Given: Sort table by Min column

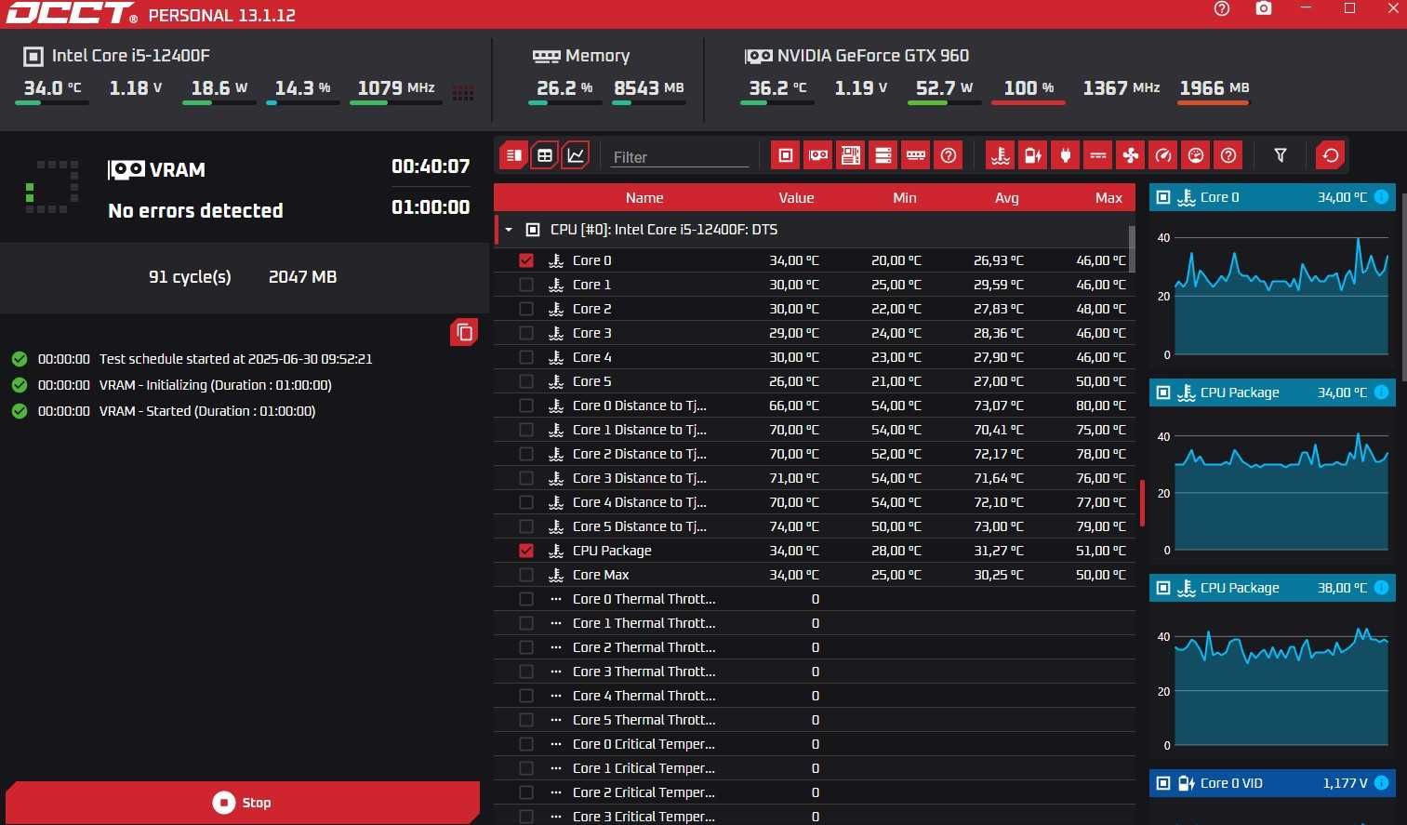Looking at the screenshot, I should pos(905,197).
